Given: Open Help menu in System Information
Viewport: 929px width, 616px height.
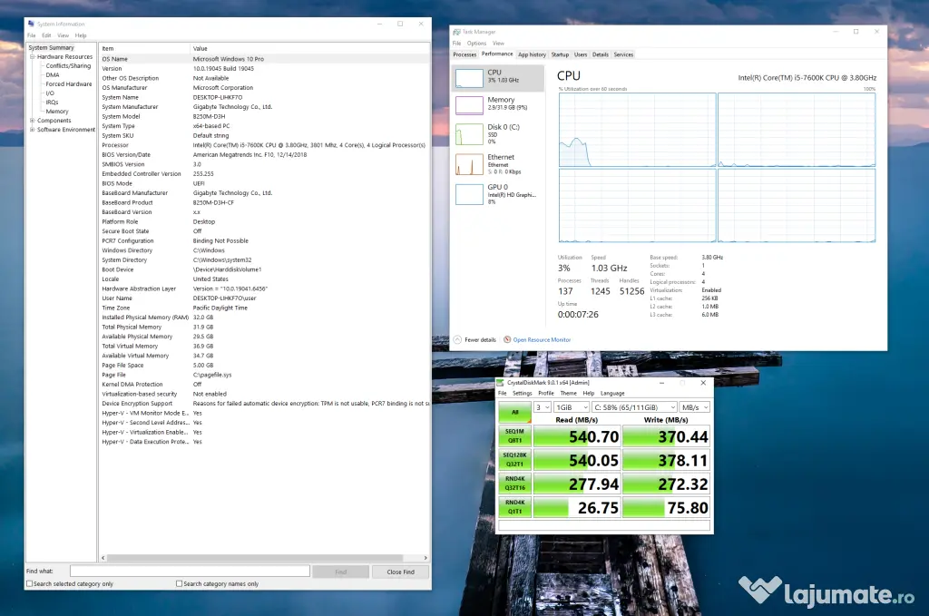Looking at the screenshot, I should pyautogui.click(x=81, y=35).
